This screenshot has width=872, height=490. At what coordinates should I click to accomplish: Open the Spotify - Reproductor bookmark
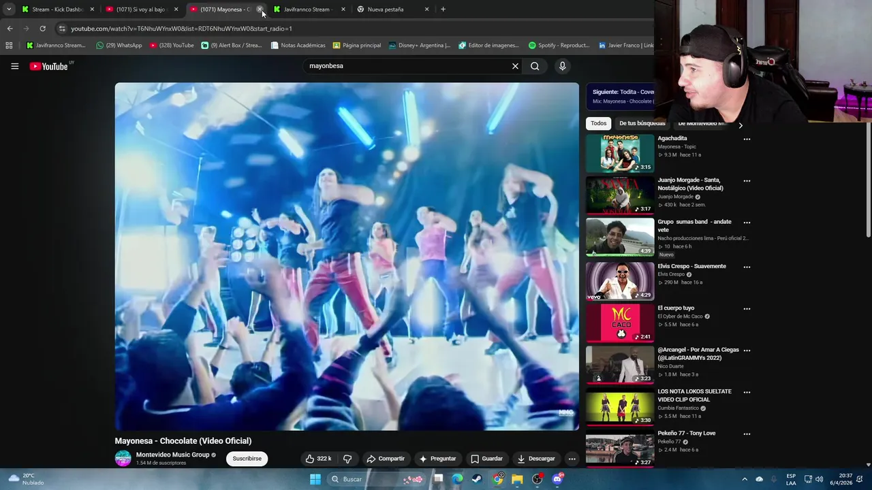click(x=559, y=46)
